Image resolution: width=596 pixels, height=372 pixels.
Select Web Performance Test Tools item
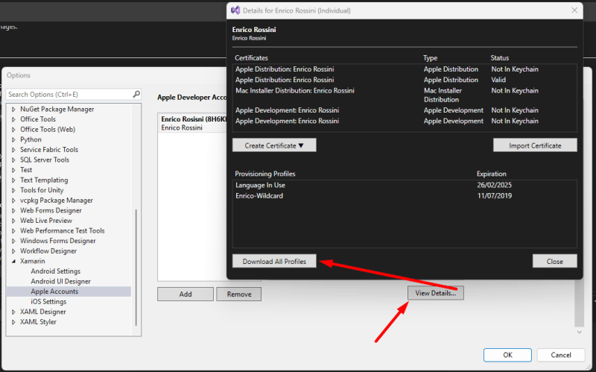(x=63, y=230)
